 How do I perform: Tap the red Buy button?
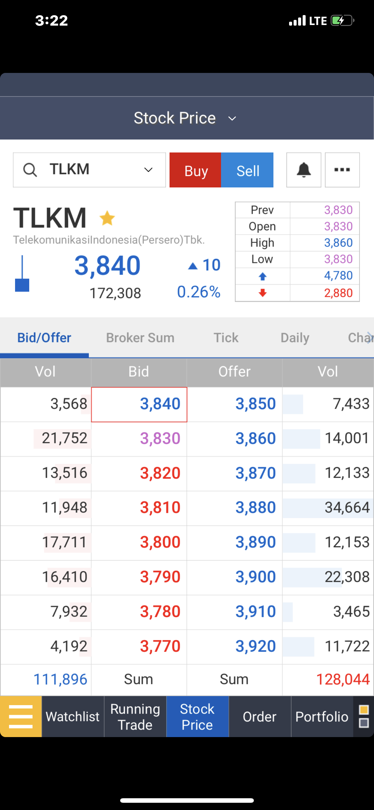pos(195,170)
